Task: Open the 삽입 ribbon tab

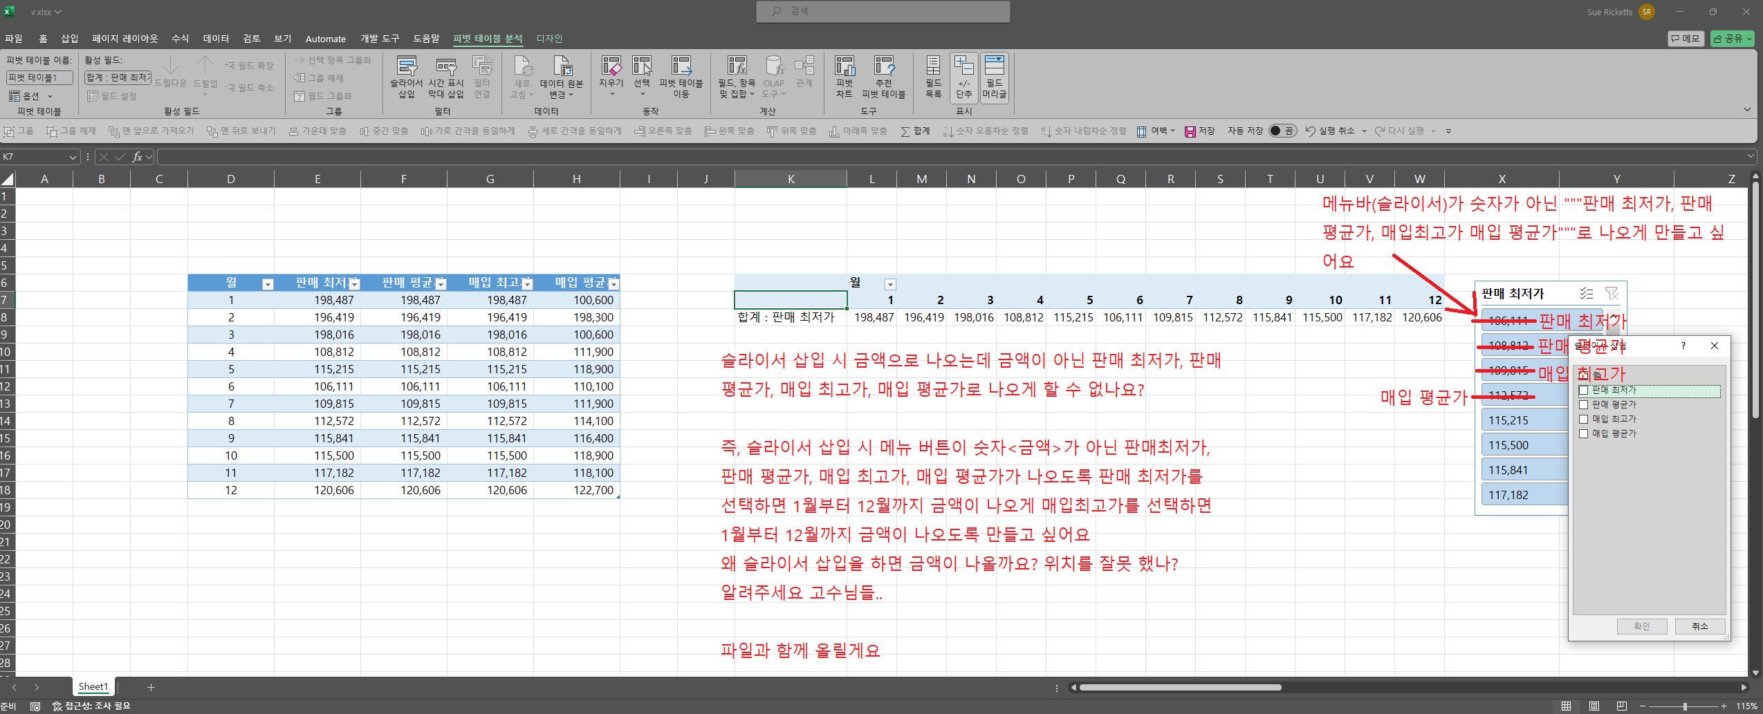Action: pos(69,39)
